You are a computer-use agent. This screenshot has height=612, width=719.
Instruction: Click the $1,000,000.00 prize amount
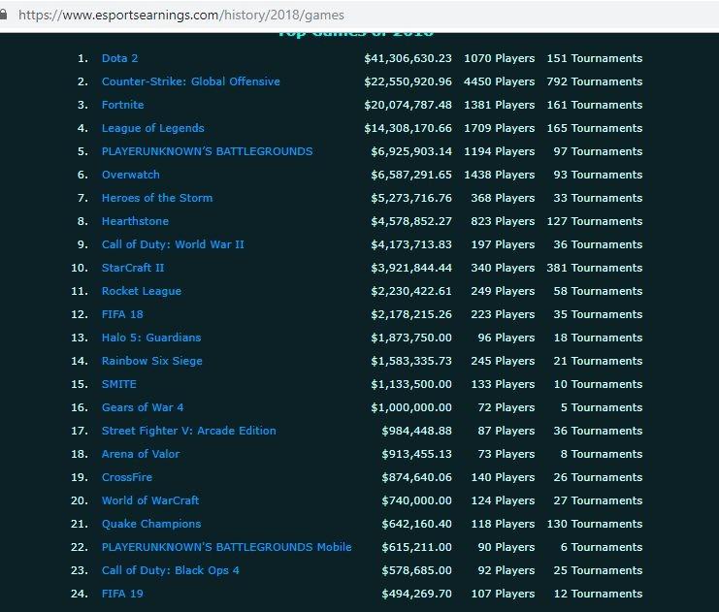click(x=411, y=407)
